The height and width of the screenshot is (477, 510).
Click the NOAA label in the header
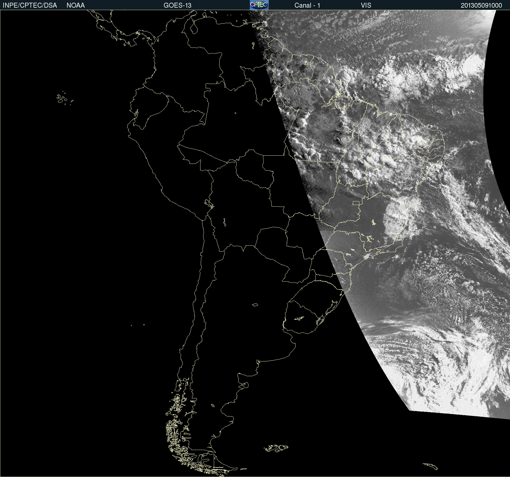tap(76, 5)
